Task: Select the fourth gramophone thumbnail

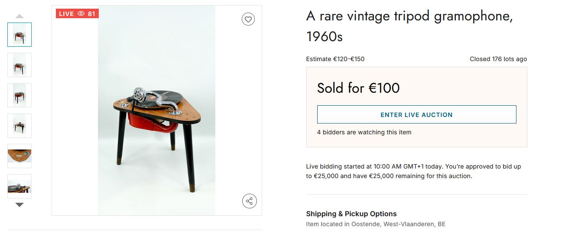Action: (19, 126)
